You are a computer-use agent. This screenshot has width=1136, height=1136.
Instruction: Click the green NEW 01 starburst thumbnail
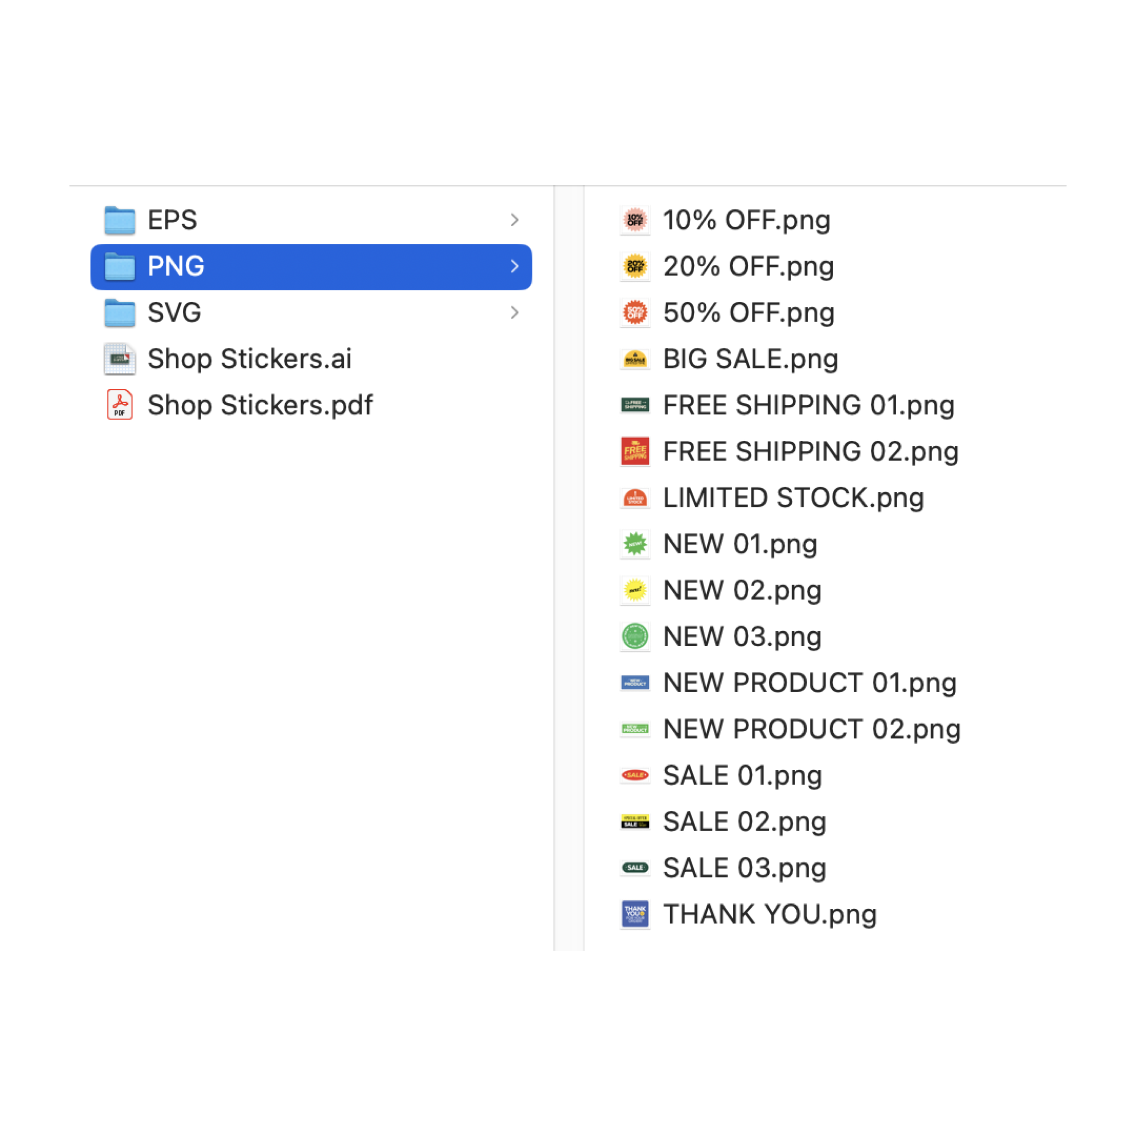(635, 544)
